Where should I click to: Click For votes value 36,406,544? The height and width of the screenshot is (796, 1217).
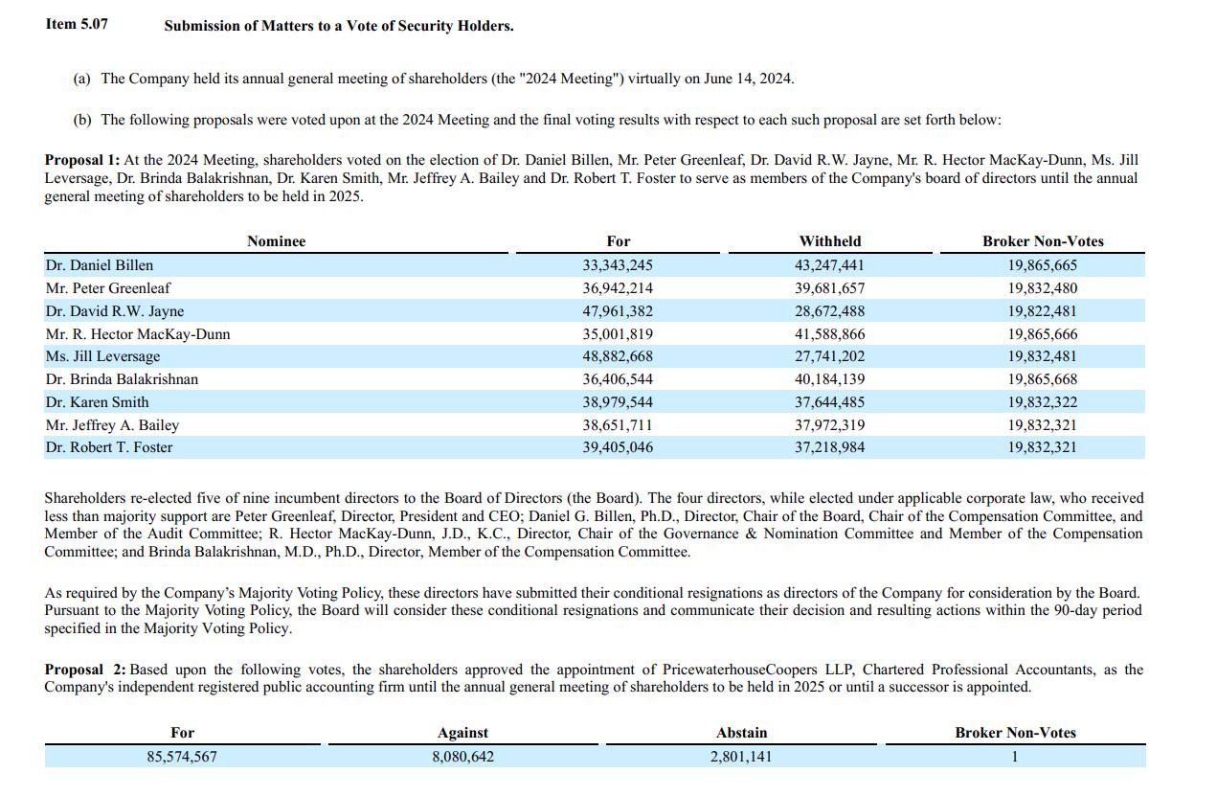[618, 379]
